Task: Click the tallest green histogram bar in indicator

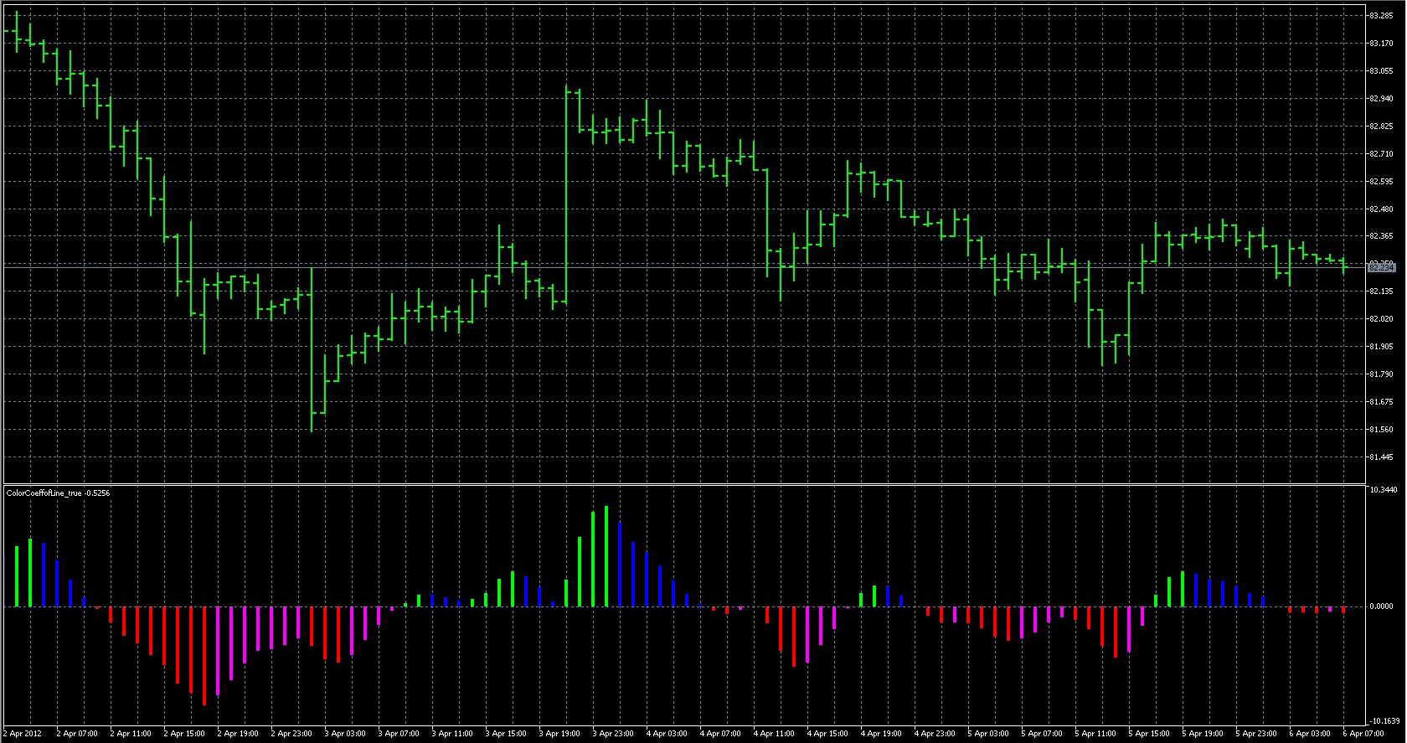Action: coord(606,556)
